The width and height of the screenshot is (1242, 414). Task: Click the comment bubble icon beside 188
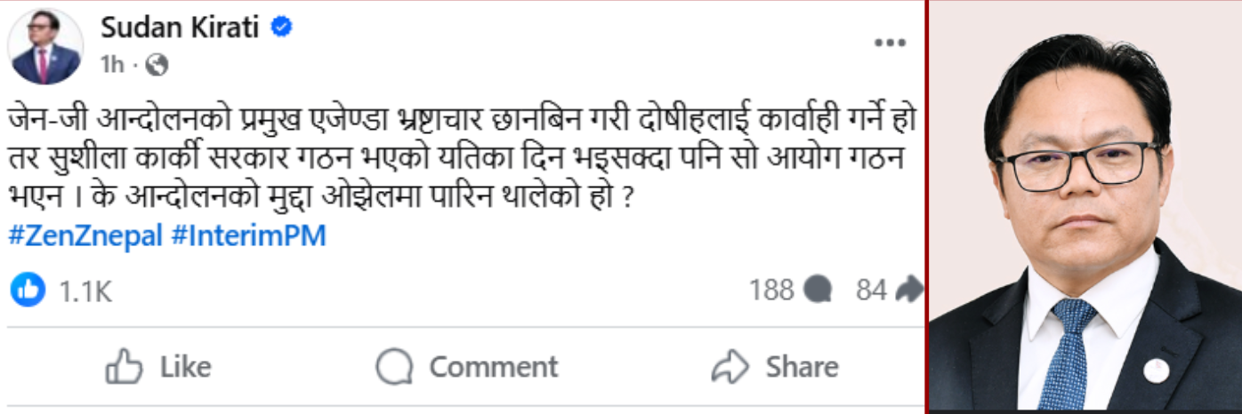817,289
